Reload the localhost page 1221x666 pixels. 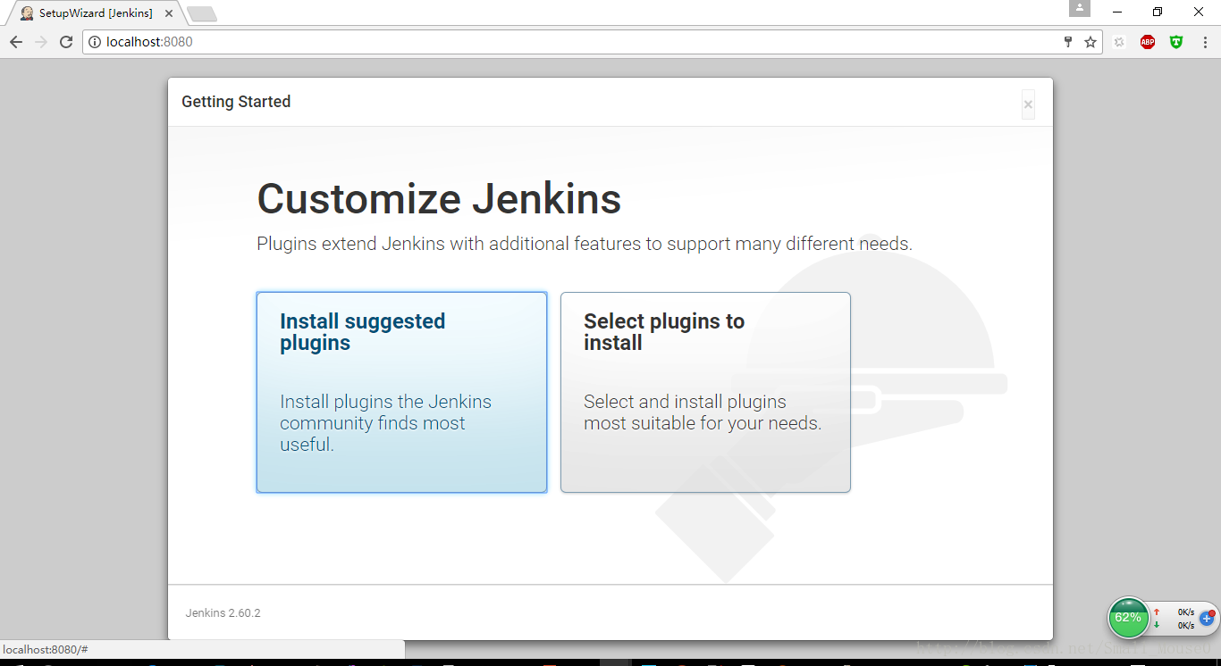point(66,42)
